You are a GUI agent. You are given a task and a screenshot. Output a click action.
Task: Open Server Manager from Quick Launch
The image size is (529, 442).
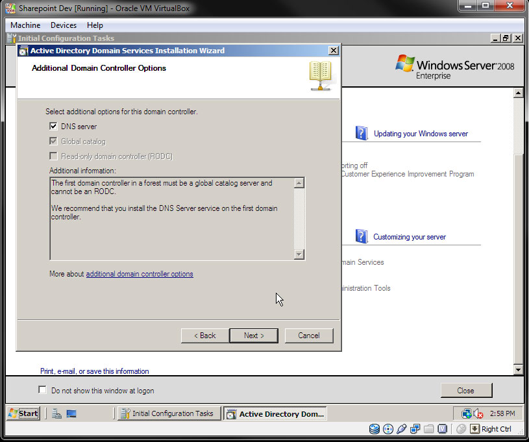(x=56, y=413)
